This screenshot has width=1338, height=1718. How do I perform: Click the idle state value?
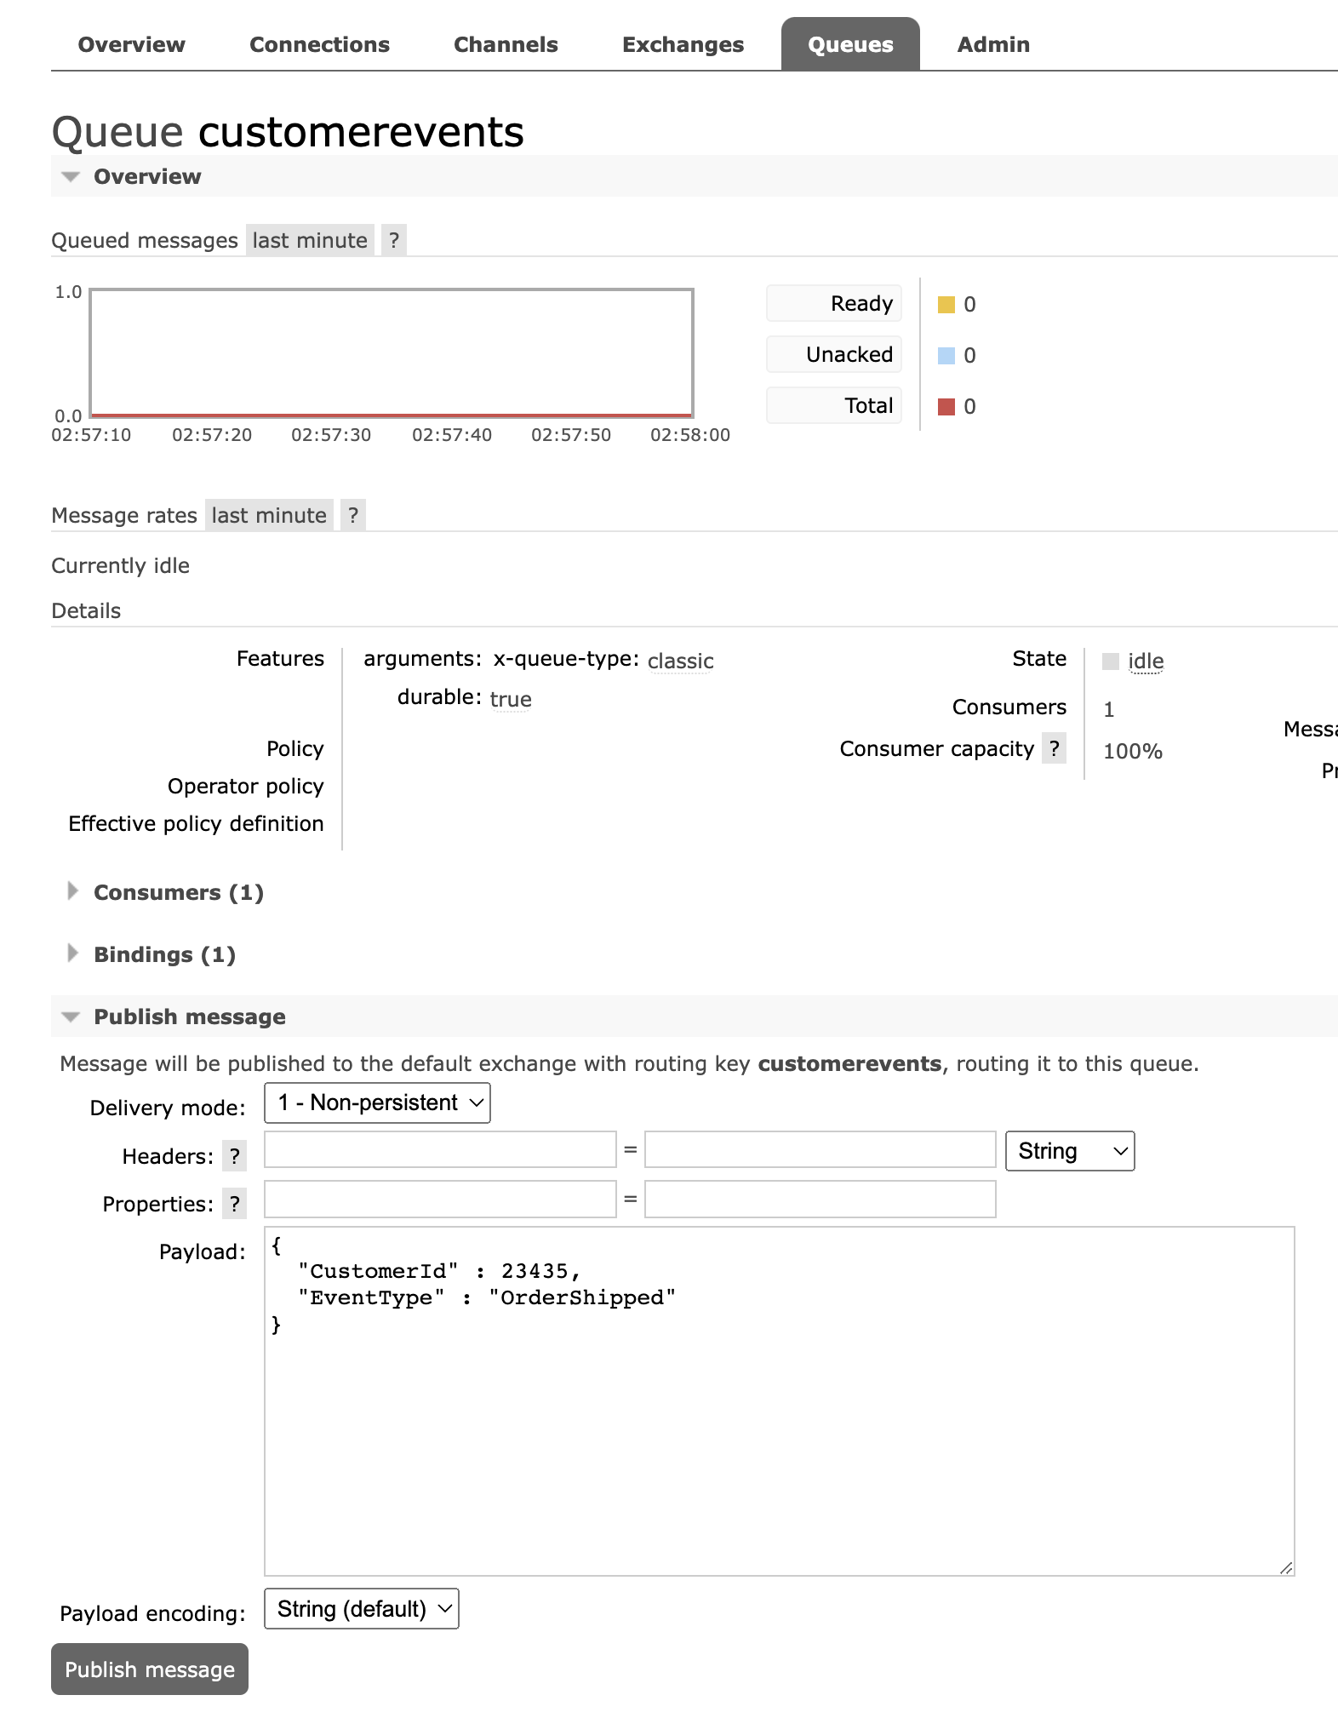(1146, 661)
